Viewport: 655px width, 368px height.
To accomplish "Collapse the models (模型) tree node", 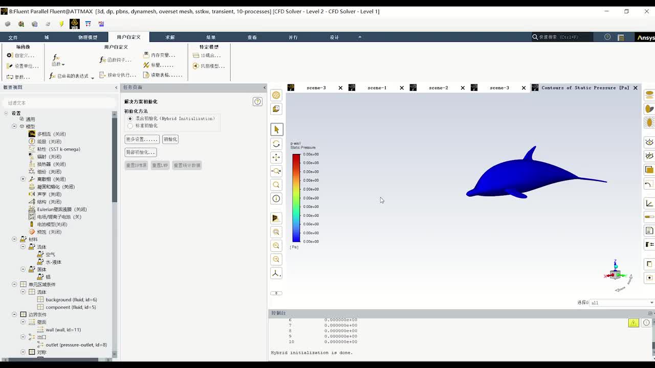I will 14,126.
